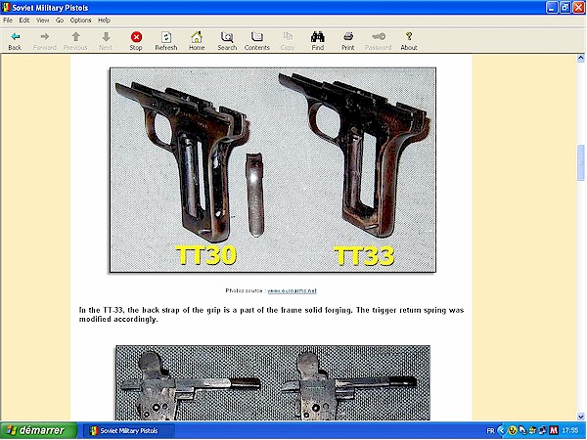Click the vertical scrollbar thumb
The image size is (587, 440).
point(580,162)
